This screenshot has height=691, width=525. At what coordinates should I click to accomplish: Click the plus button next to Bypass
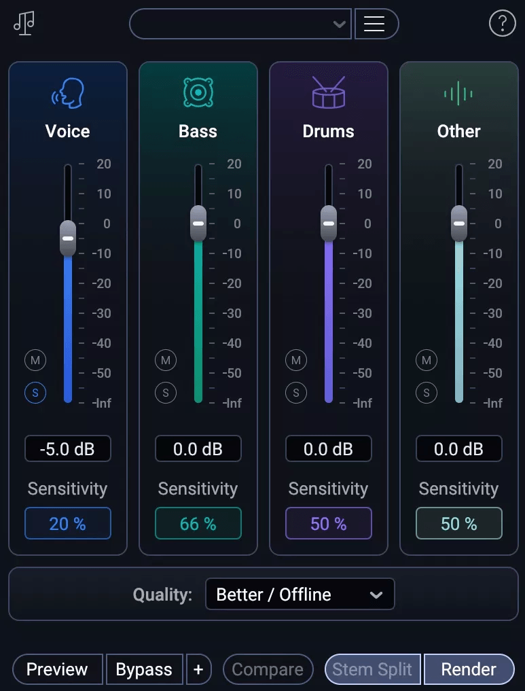(x=198, y=669)
